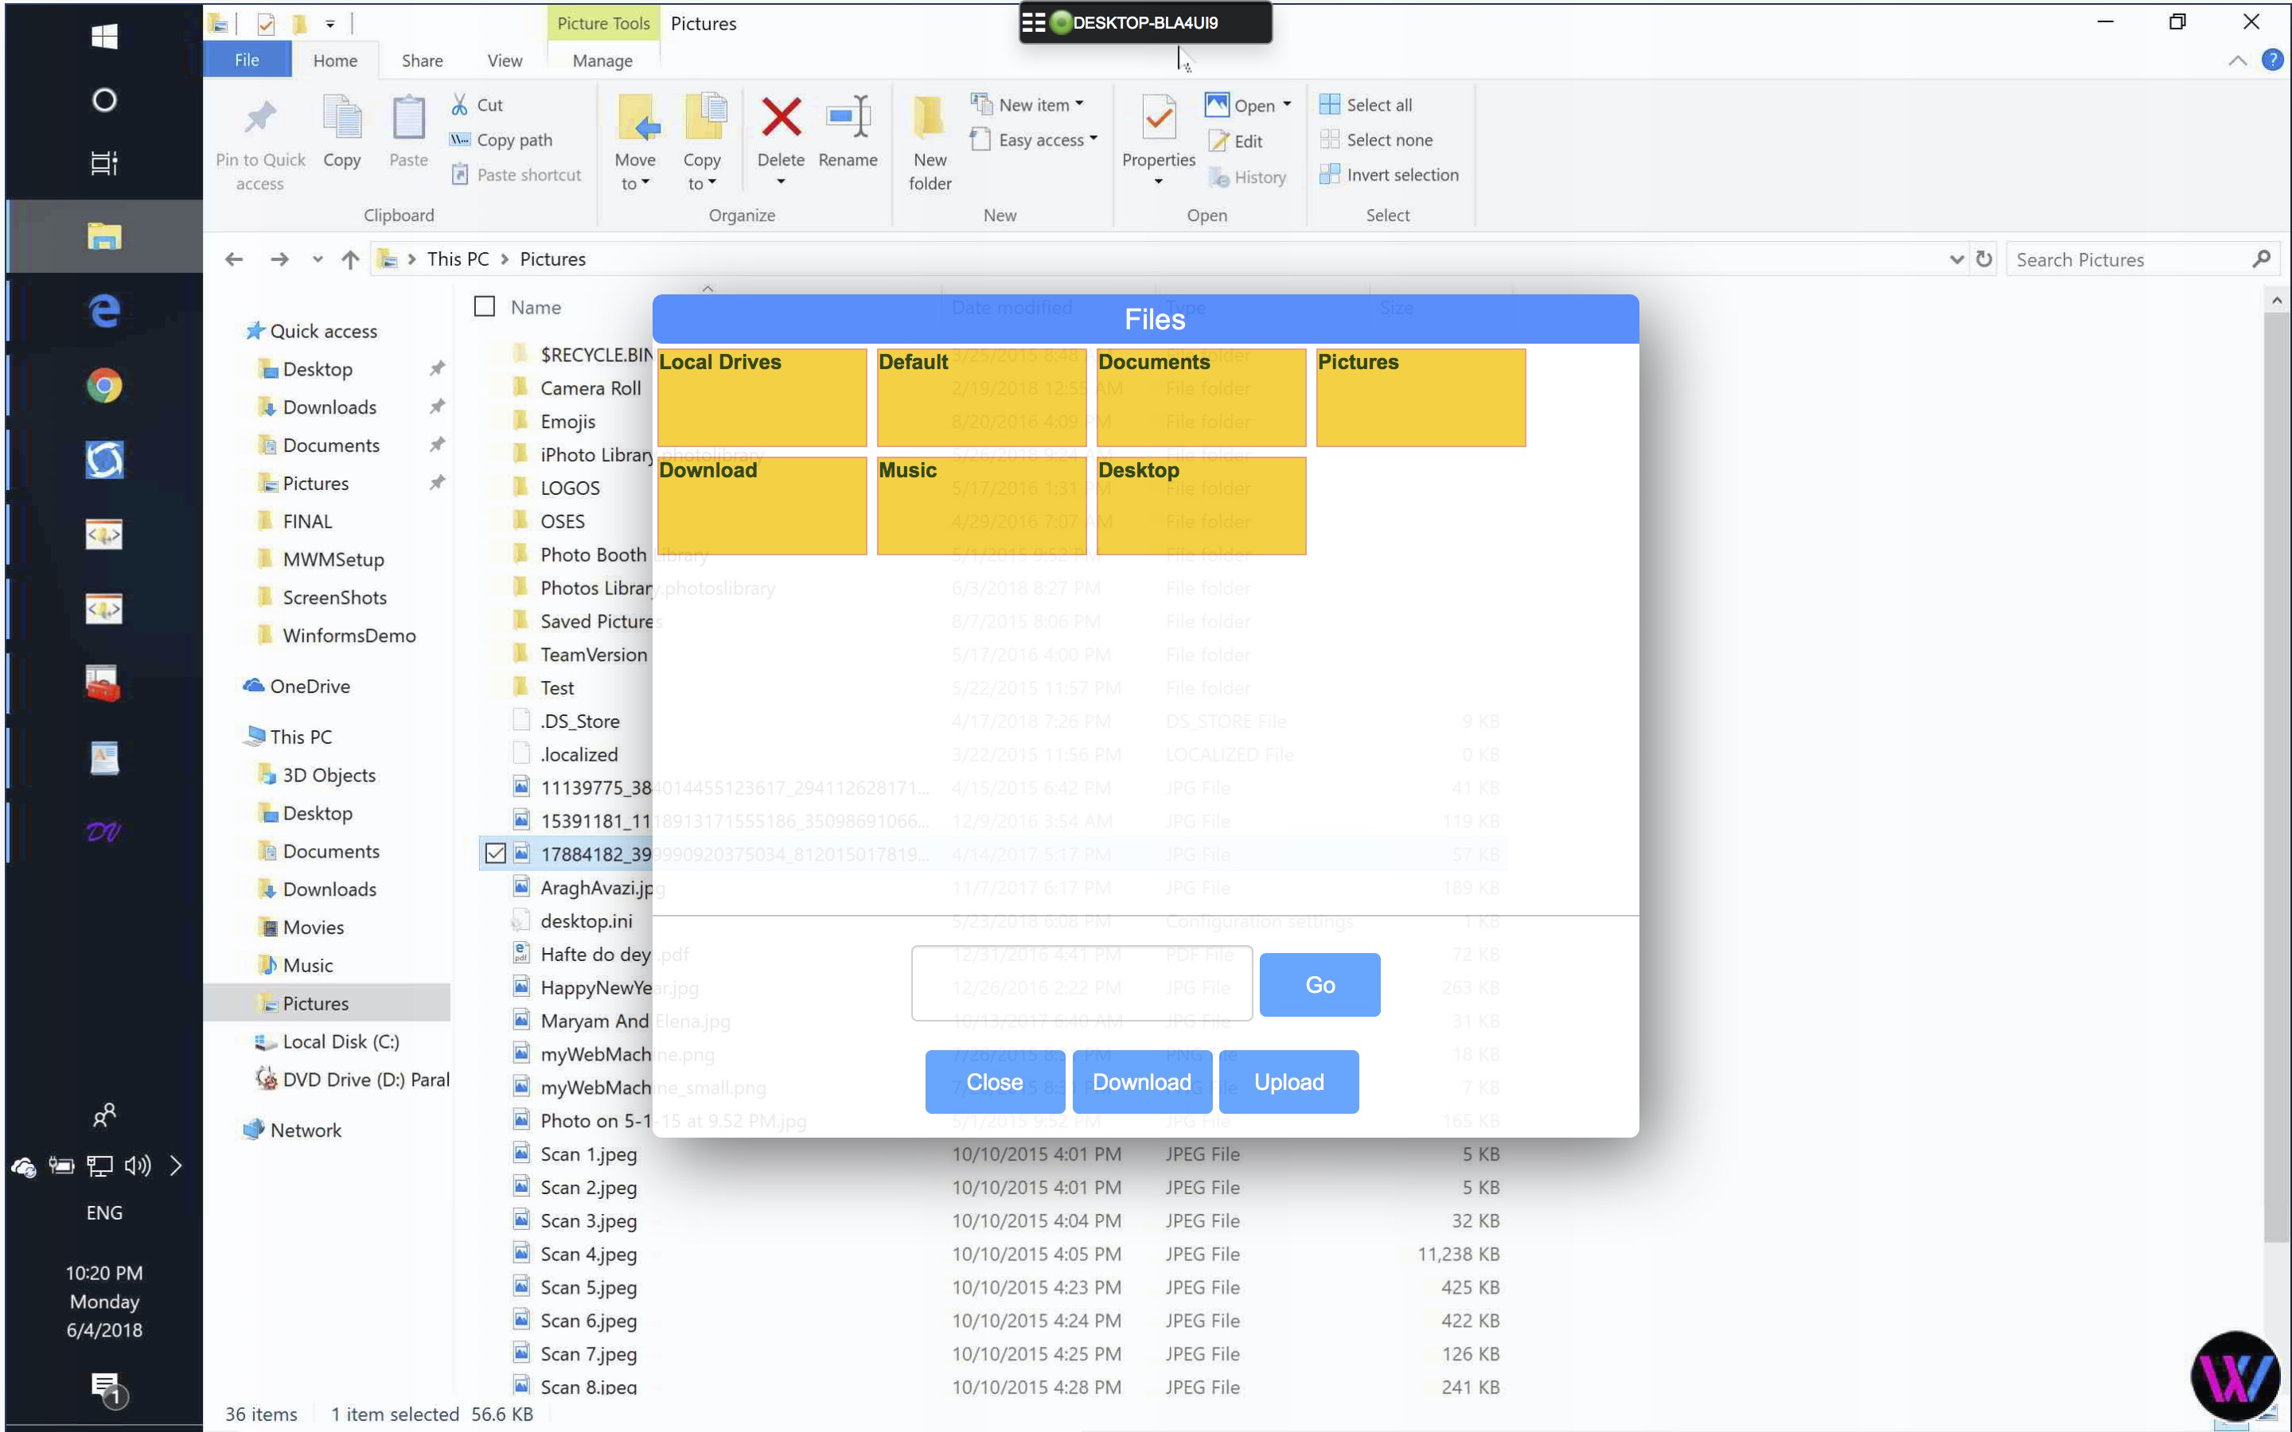2292x1432 pixels.
Task: Click the Copy icon in Clipboard group
Action: tap(342, 118)
